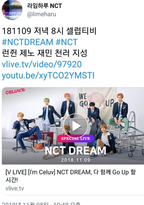The height and width of the screenshot is (205, 144).
Task: Click the member names line 런쥔 제노 재민
Action: coord(44,53)
